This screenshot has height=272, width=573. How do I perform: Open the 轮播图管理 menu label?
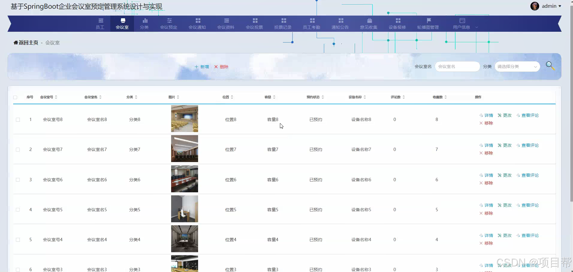point(428,27)
